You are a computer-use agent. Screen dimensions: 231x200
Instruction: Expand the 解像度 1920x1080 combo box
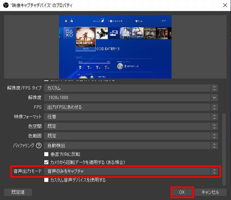pos(131,98)
